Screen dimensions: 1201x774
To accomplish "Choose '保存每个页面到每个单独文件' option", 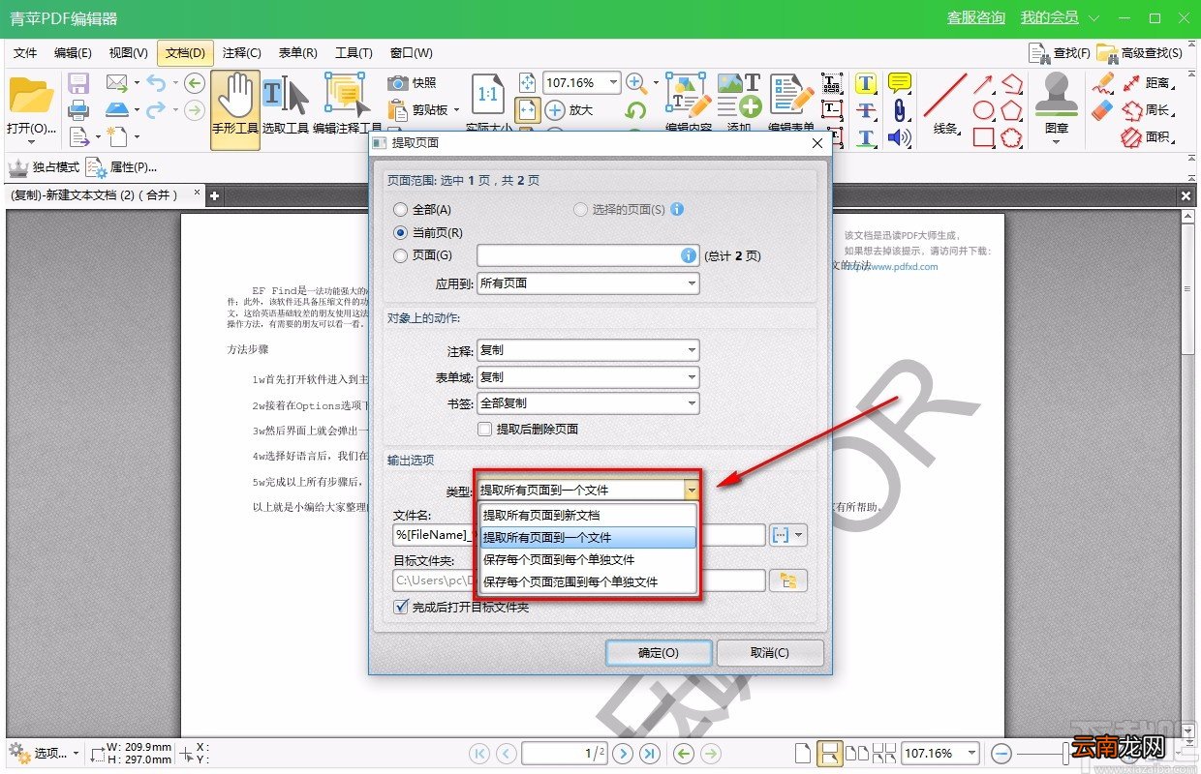I will (589, 559).
